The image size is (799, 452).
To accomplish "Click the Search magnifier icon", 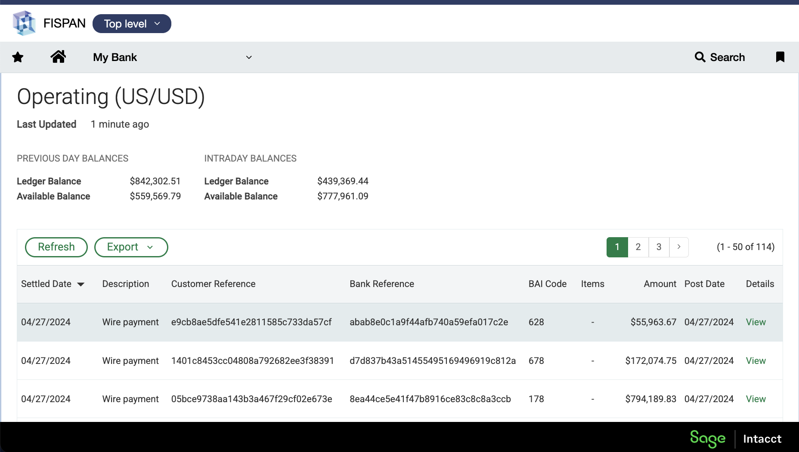I will pyautogui.click(x=700, y=57).
